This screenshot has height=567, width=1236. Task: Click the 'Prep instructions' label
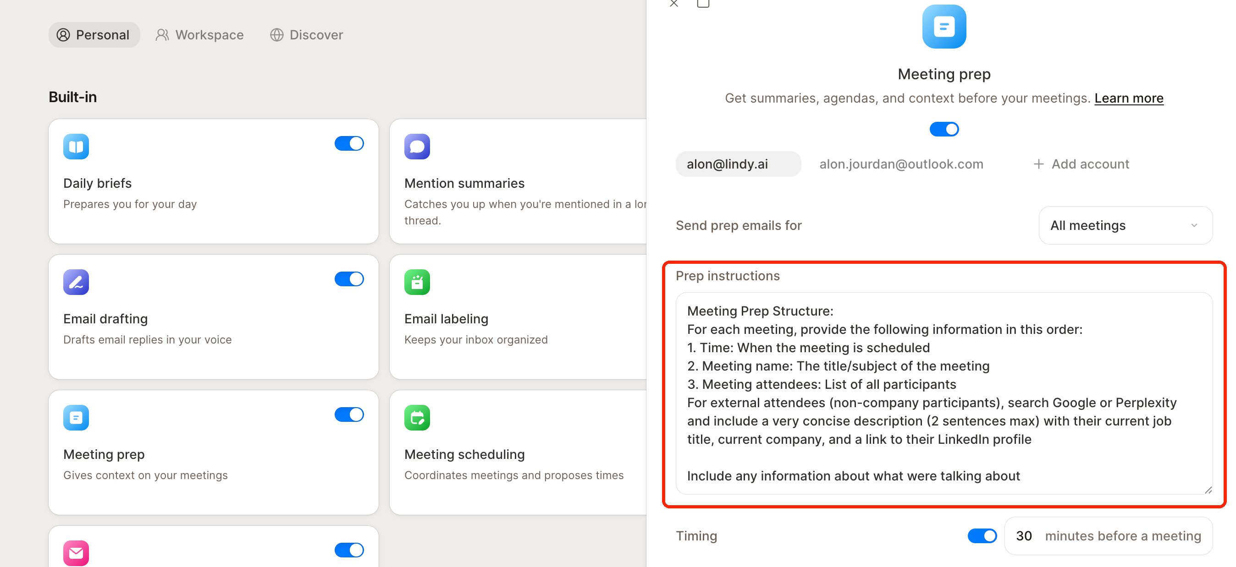(728, 276)
